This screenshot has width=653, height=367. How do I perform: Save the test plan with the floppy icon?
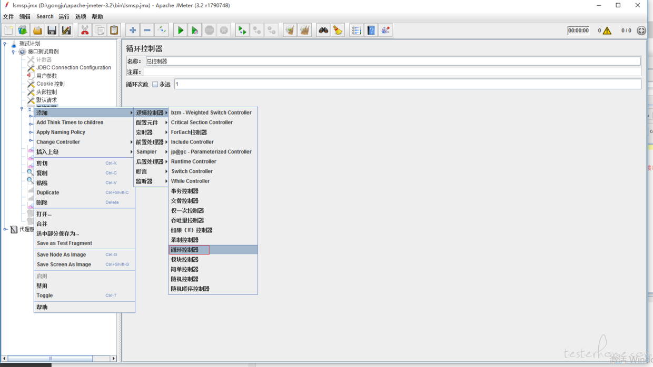coord(52,30)
